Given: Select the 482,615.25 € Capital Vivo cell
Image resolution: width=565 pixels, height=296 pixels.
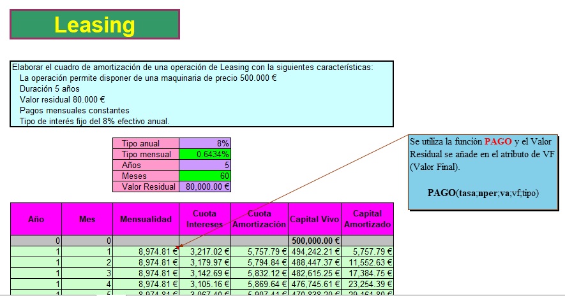Looking at the screenshot, I should (x=315, y=273).
